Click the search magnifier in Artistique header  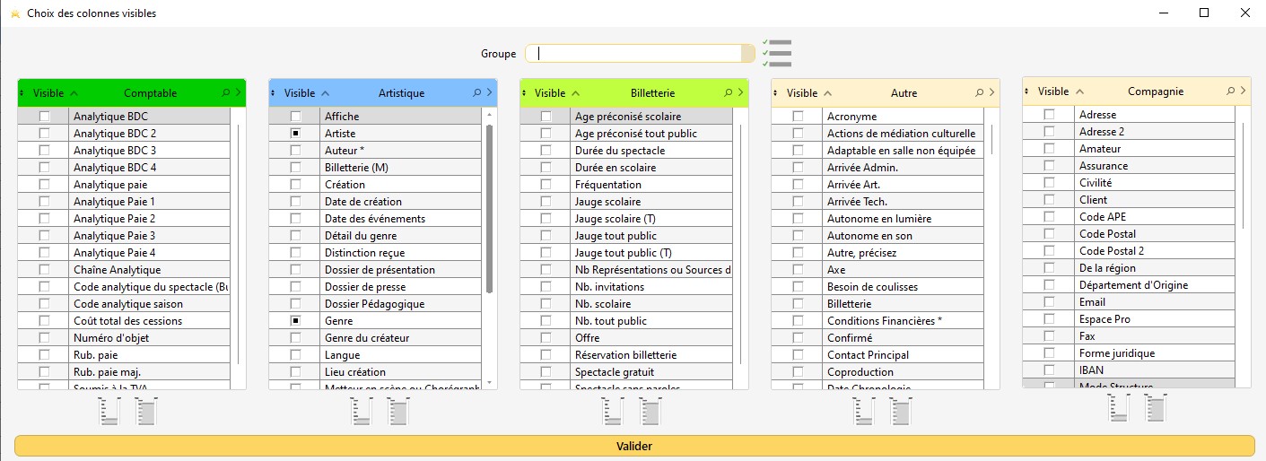tap(476, 92)
